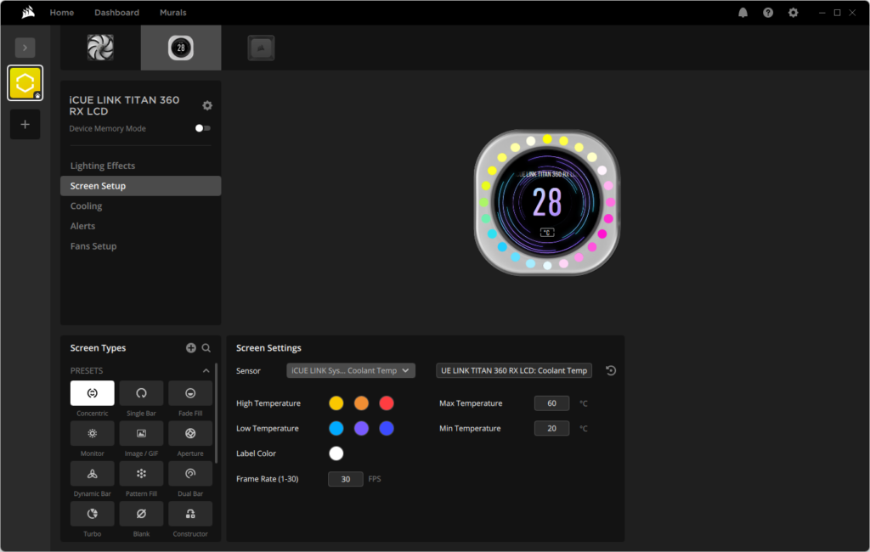Pick the Aperture screen preset
Image resolution: width=870 pixels, height=552 pixels.
[190, 433]
